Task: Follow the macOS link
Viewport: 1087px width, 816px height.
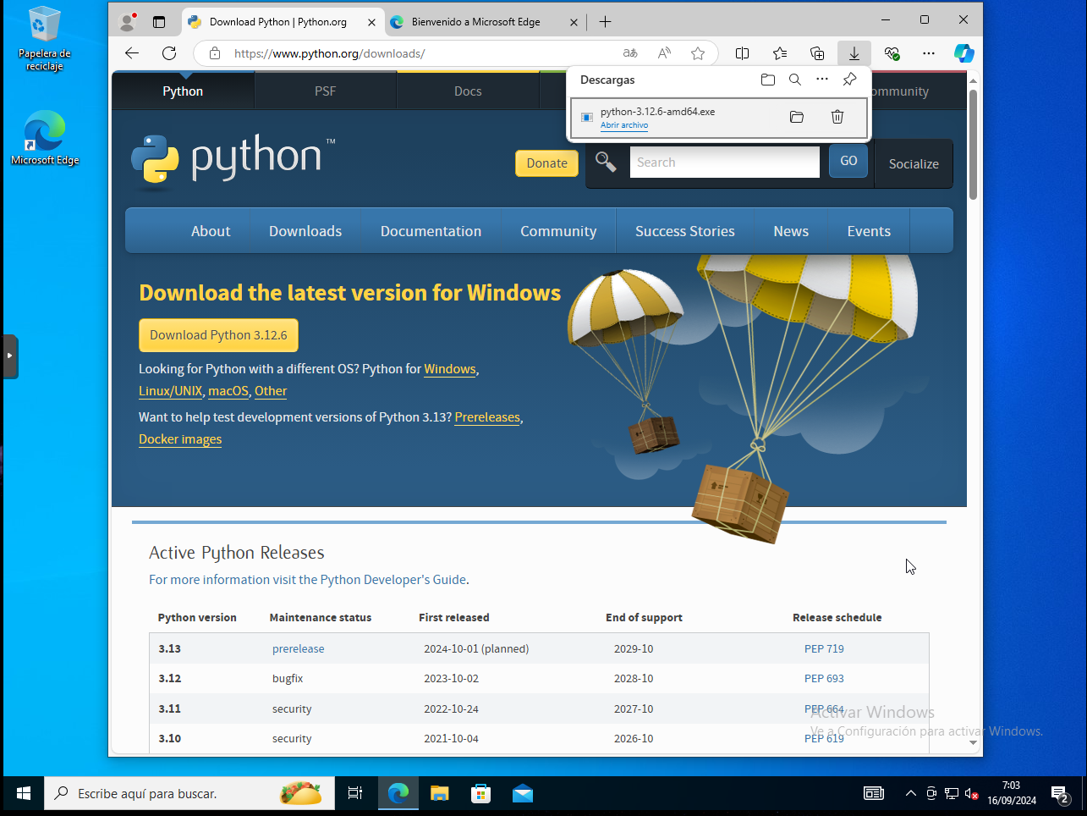Action: [228, 391]
